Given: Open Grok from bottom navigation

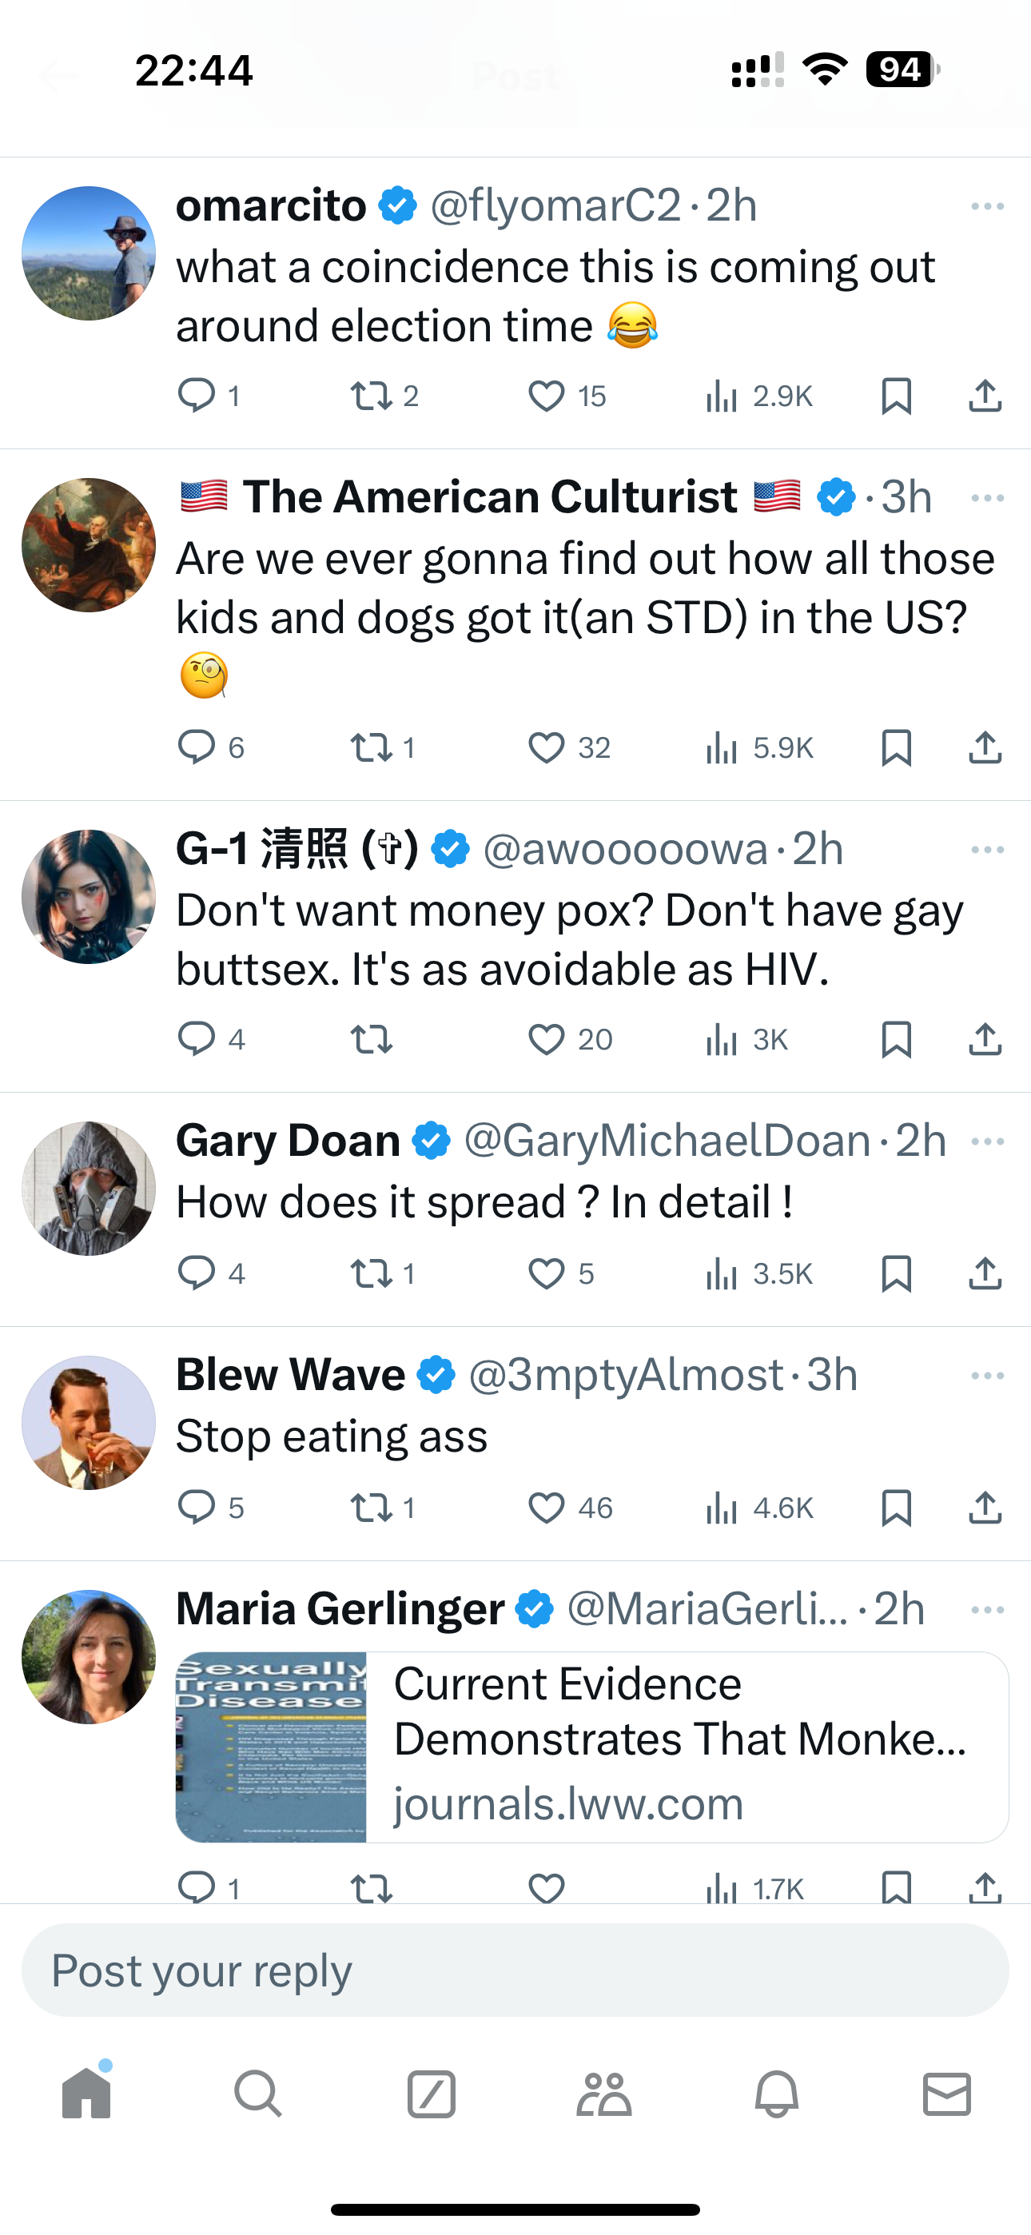Looking at the screenshot, I should tap(432, 2094).
